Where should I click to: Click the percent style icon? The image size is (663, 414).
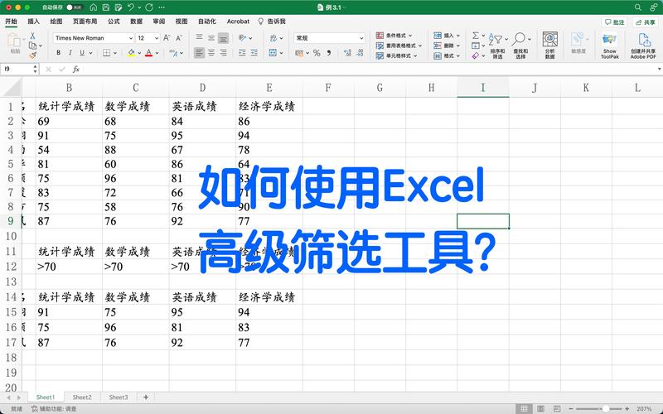[317, 53]
